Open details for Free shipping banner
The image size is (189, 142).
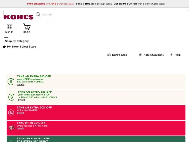[x=71, y=4]
